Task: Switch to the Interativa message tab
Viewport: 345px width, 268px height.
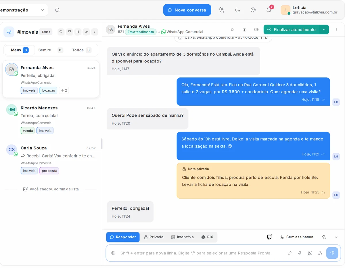Action: click(182, 237)
